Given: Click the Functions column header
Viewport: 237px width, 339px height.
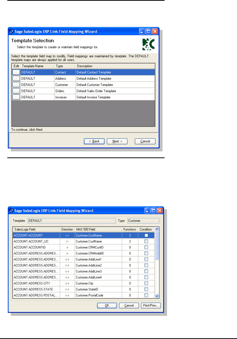Looking at the screenshot, I should pyautogui.click(x=130, y=229).
